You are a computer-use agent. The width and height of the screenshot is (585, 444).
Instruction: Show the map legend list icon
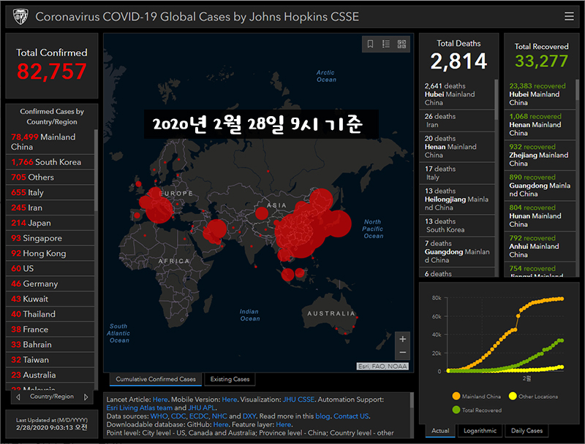click(x=386, y=44)
